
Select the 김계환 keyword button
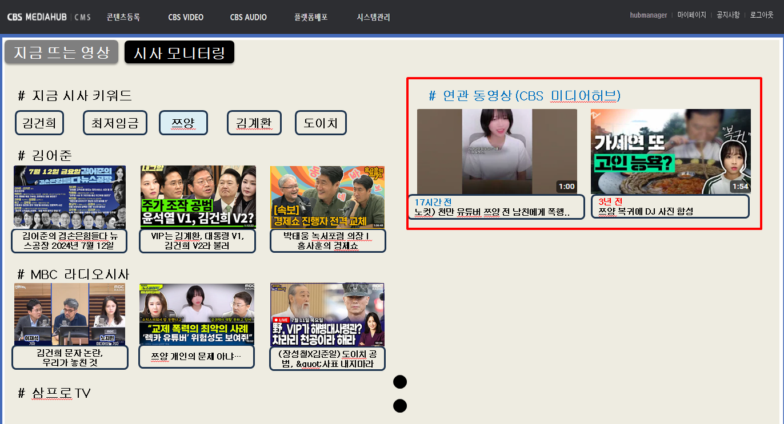tap(254, 123)
